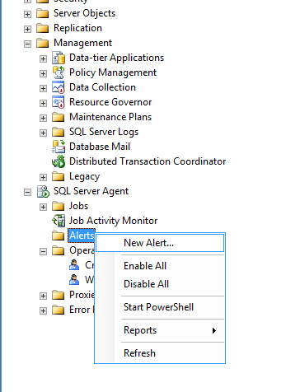Select the Data Collection label
The height and width of the screenshot is (392, 300).
102,87
